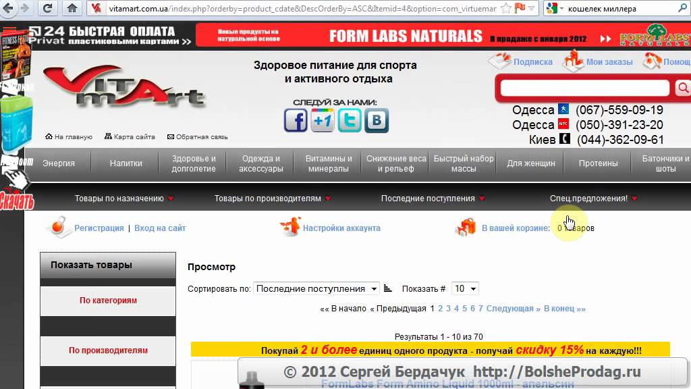Click the registration ball icon
This screenshot has width=691, height=389.
[59, 227]
